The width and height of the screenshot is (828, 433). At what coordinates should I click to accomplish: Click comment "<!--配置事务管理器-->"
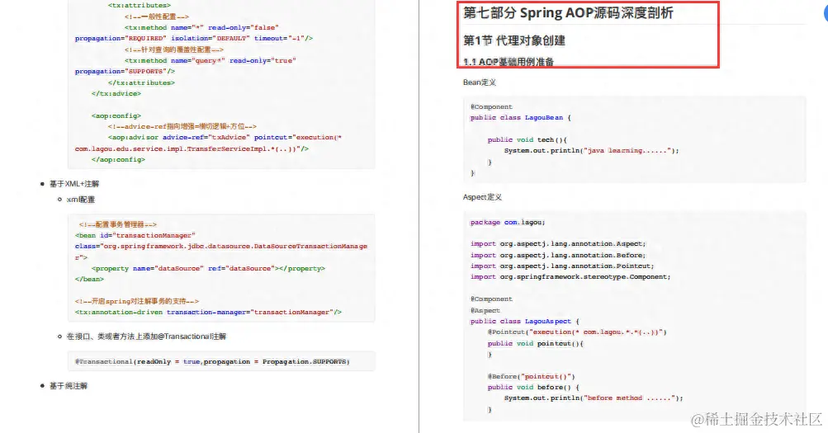point(118,224)
